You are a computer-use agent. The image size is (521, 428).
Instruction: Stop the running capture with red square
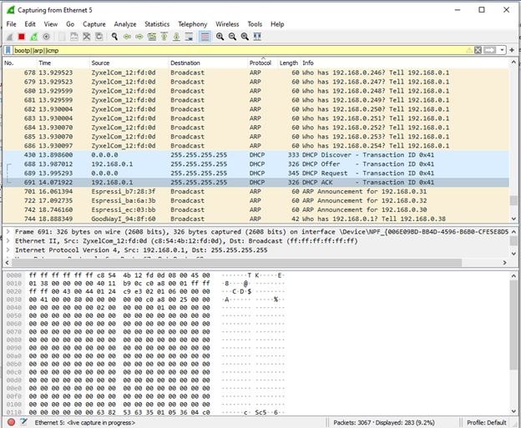(22, 37)
